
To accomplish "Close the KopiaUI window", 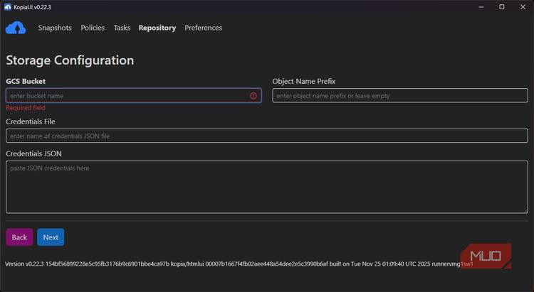I will 523,7.
